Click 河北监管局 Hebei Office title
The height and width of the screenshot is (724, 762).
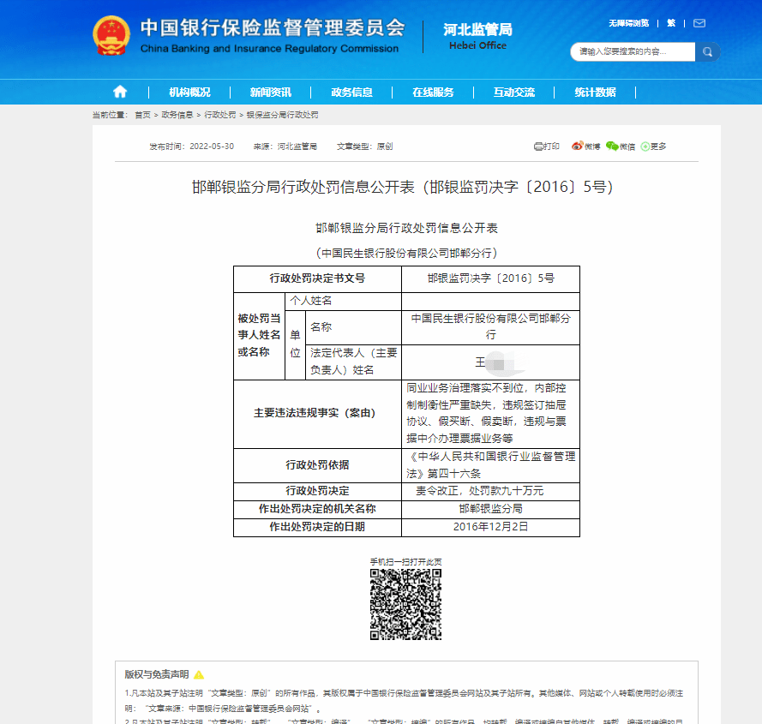477,36
